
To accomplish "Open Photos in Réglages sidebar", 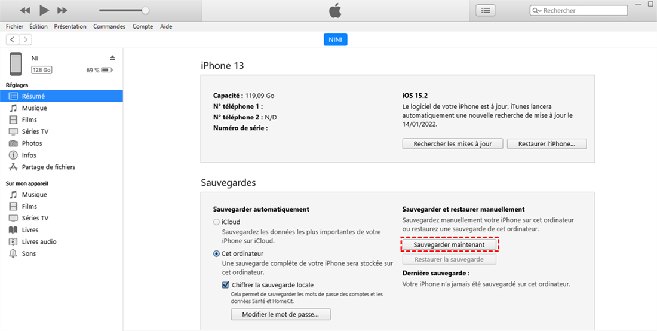I will tap(32, 143).
